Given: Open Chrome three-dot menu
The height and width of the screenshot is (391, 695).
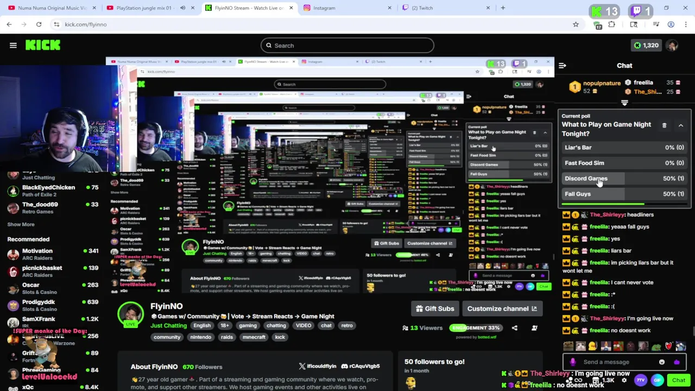Looking at the screenshot, I should (x=686, y=24).
